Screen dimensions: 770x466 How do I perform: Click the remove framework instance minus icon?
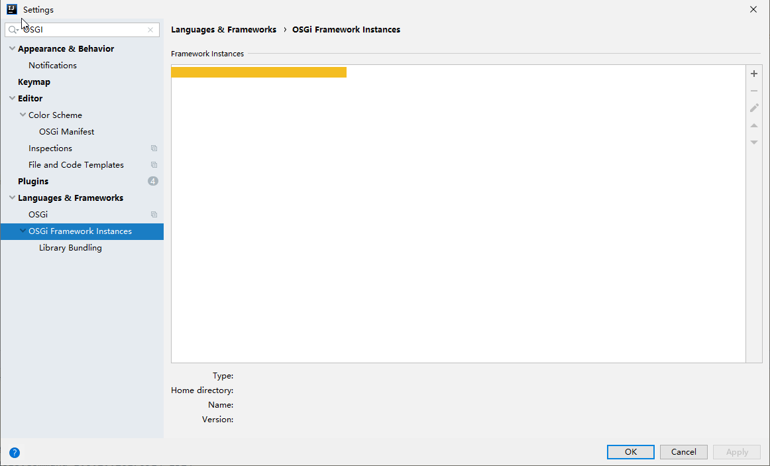click(754, 91)
